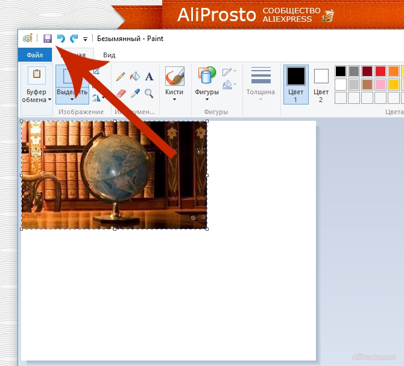Pick the gold yellow color swatch
The image size is (404, 366).
pyautogui.click(x=394, y=85)
